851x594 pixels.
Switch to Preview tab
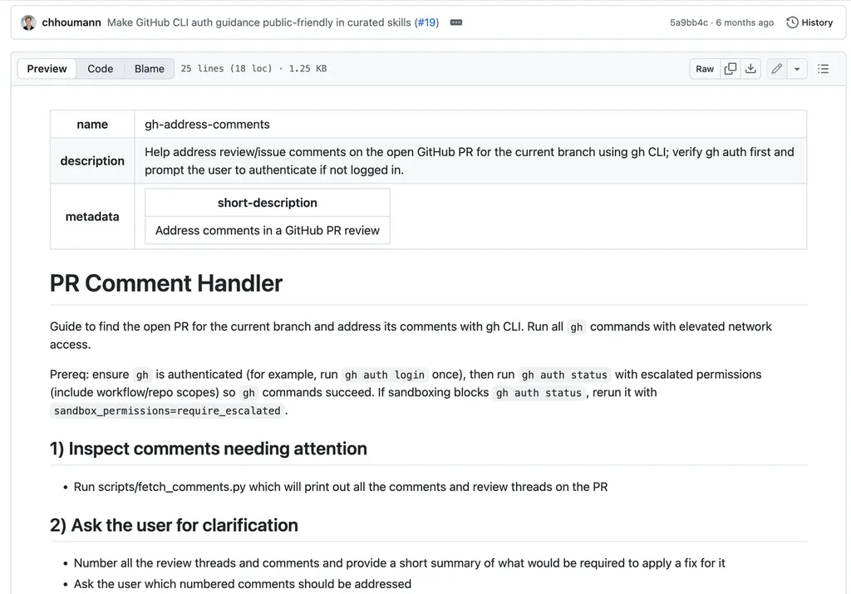tap(47, 69)
